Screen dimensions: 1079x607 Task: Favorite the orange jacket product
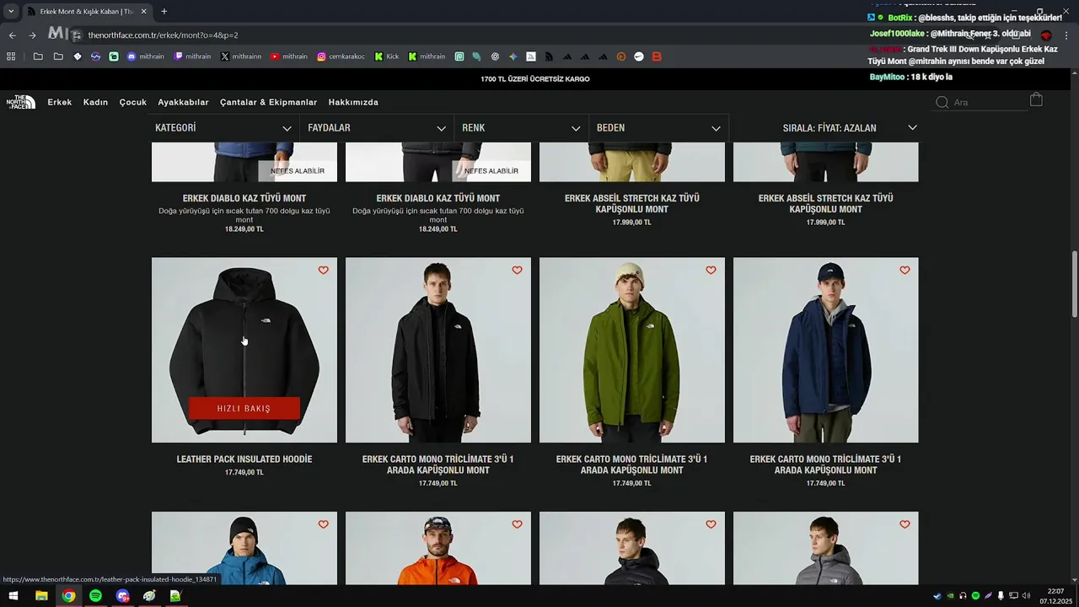tap(517, 524)
